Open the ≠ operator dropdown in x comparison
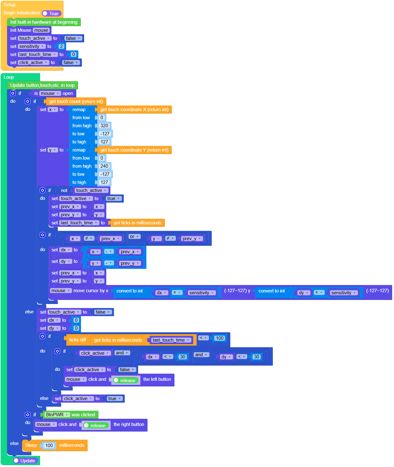This screenshot has width=394, height=467. point(89,238)
